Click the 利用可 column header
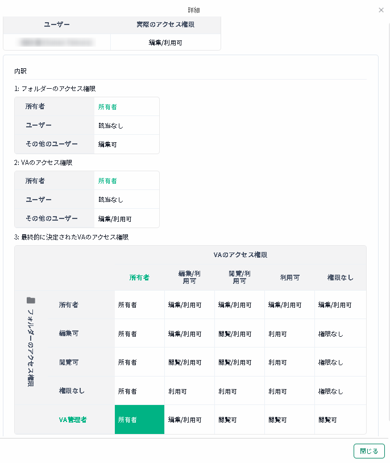The image size is (390, 463). point(289,278)
